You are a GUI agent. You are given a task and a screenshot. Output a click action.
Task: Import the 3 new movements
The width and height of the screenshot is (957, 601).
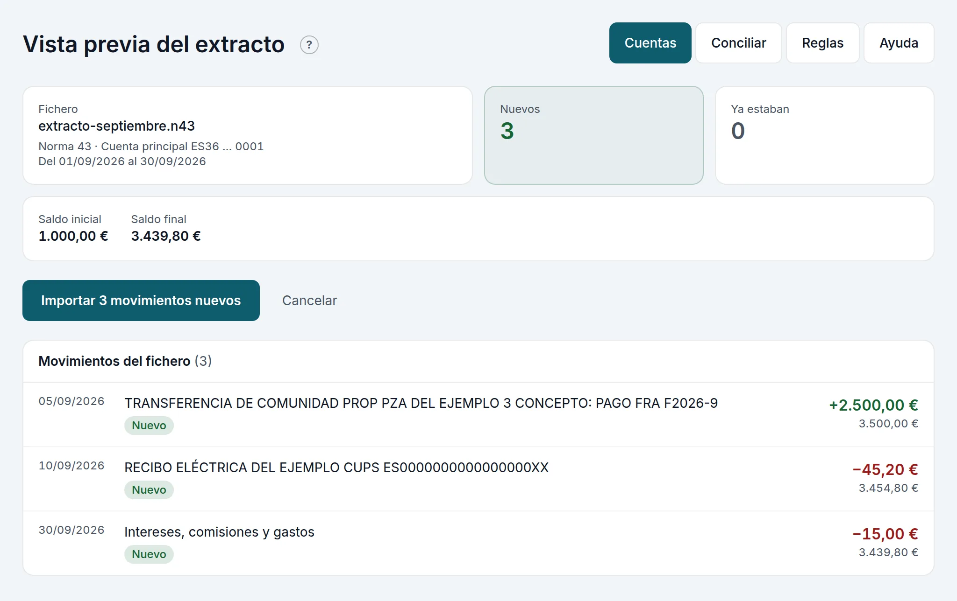[141, 300]
